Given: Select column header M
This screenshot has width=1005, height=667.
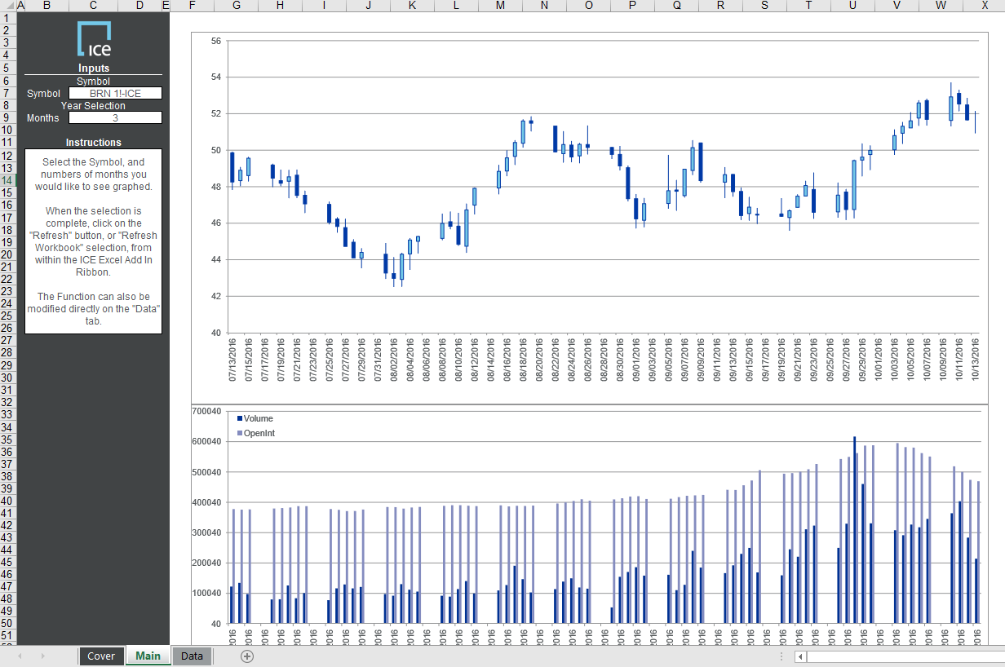Looking at the screenshot, I should point(500,6).
